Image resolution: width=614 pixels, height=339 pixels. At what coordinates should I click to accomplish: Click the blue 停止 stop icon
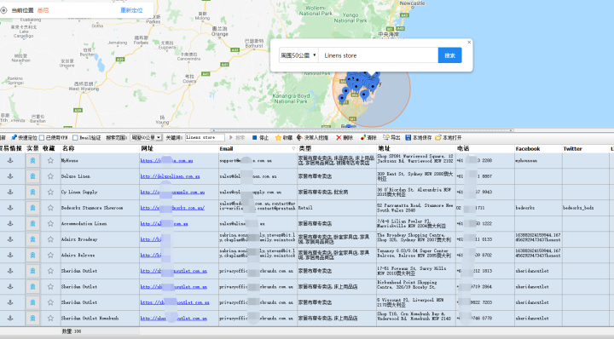(x=254, y=138)
